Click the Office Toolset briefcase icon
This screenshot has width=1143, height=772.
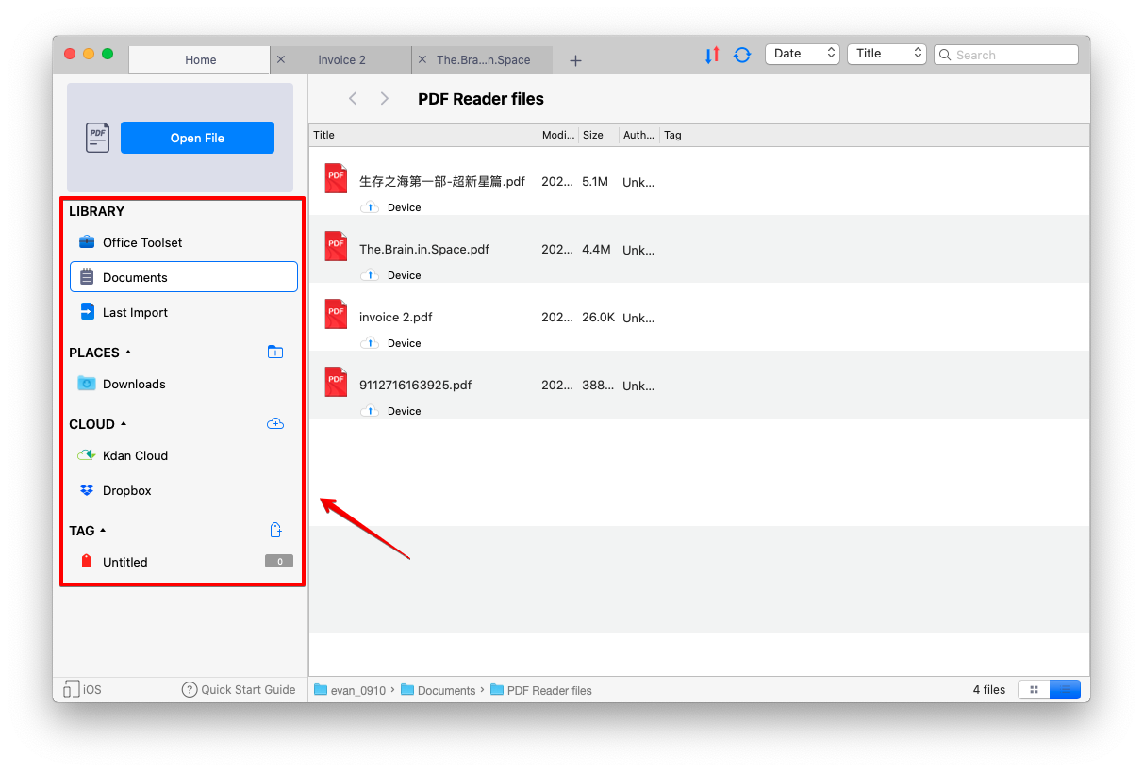tap(87, 242)
